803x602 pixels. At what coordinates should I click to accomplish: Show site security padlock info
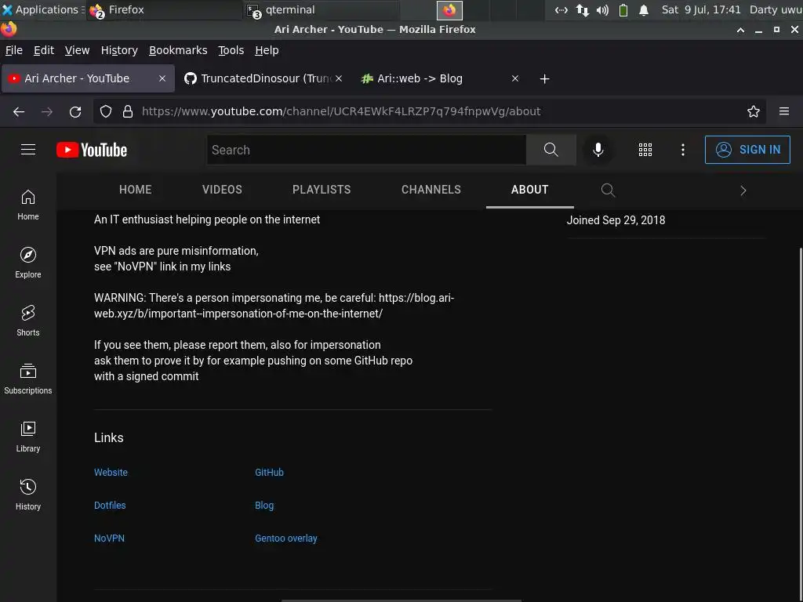(128, 111)
